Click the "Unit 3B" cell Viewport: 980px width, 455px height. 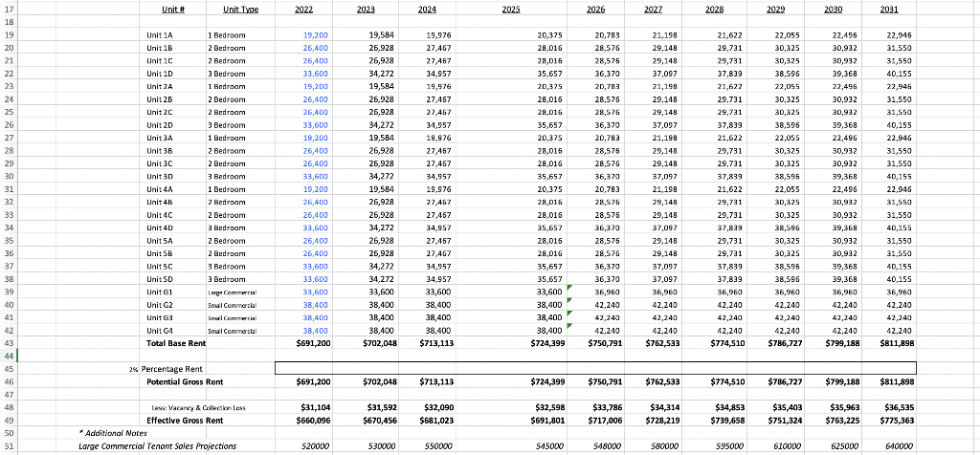(x=160, y=151)
